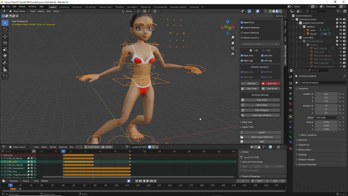348x196 pixels.
Task: Choose the Cursor tool in toolbar
Action: pyautogui.click(x=5, y=29)
